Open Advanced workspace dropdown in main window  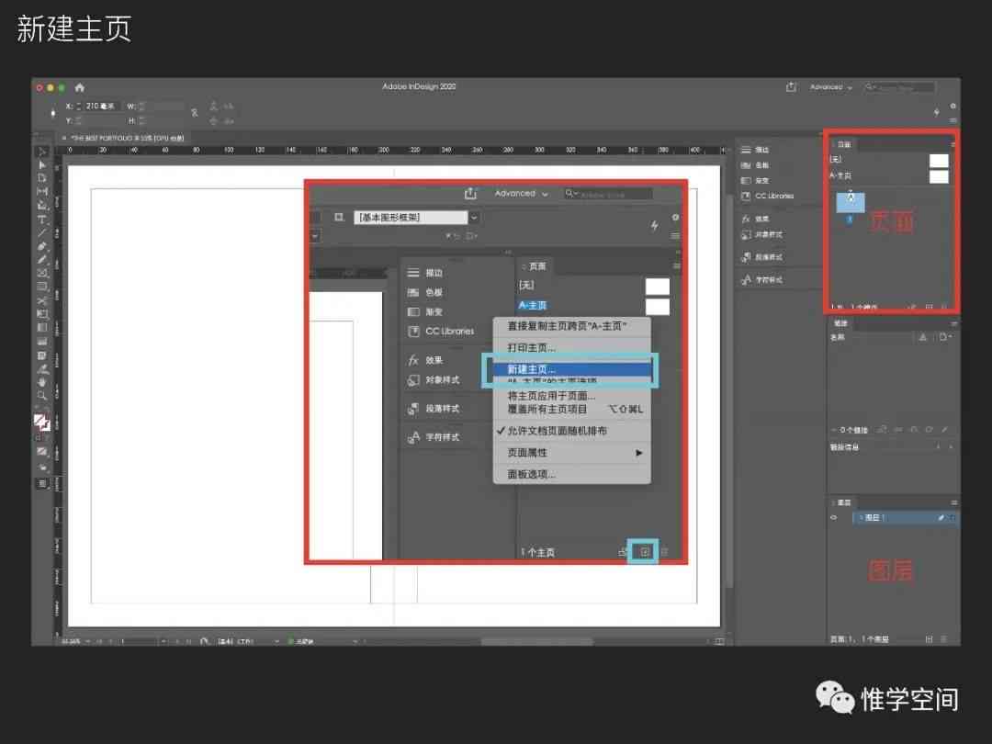point(830,86)
